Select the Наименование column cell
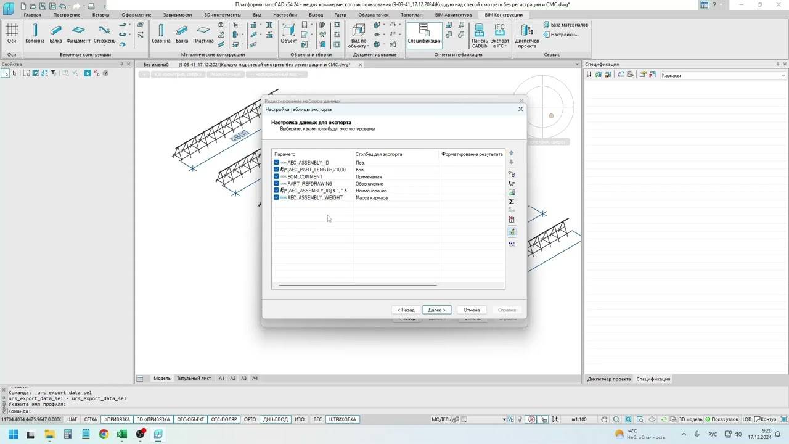 pyautogui.click(x=396, y=191)
